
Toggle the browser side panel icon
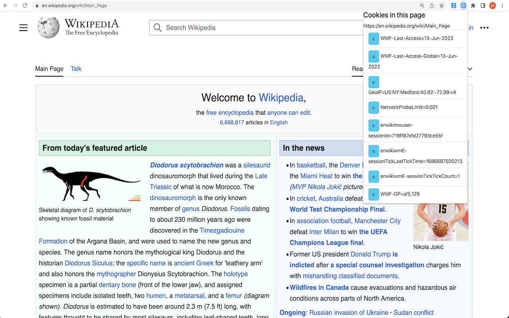pos(483,6)
